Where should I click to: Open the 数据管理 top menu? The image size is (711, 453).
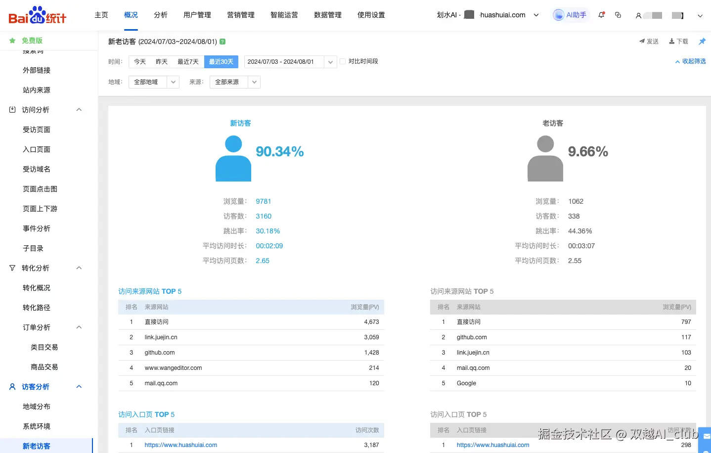coord(328,15)
